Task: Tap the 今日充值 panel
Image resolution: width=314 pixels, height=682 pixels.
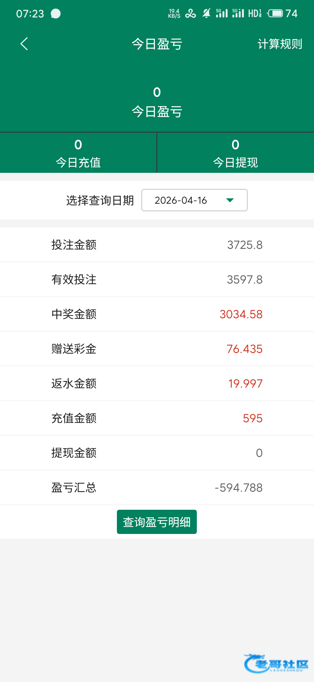Action: tap(78, 153)
